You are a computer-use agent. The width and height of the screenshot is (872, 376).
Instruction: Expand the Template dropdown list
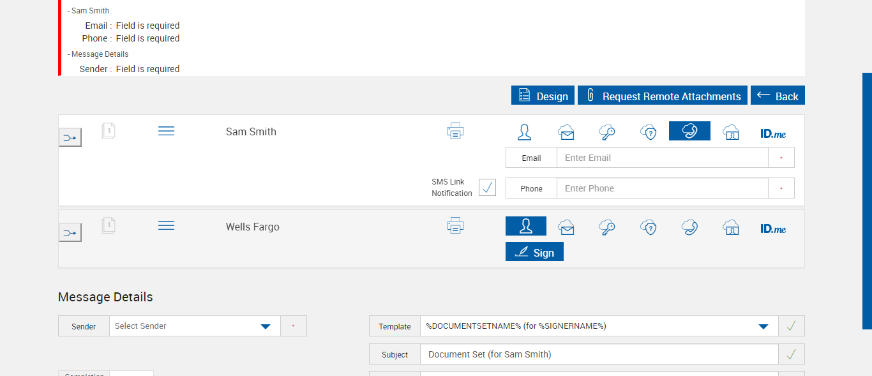point(763,326)
